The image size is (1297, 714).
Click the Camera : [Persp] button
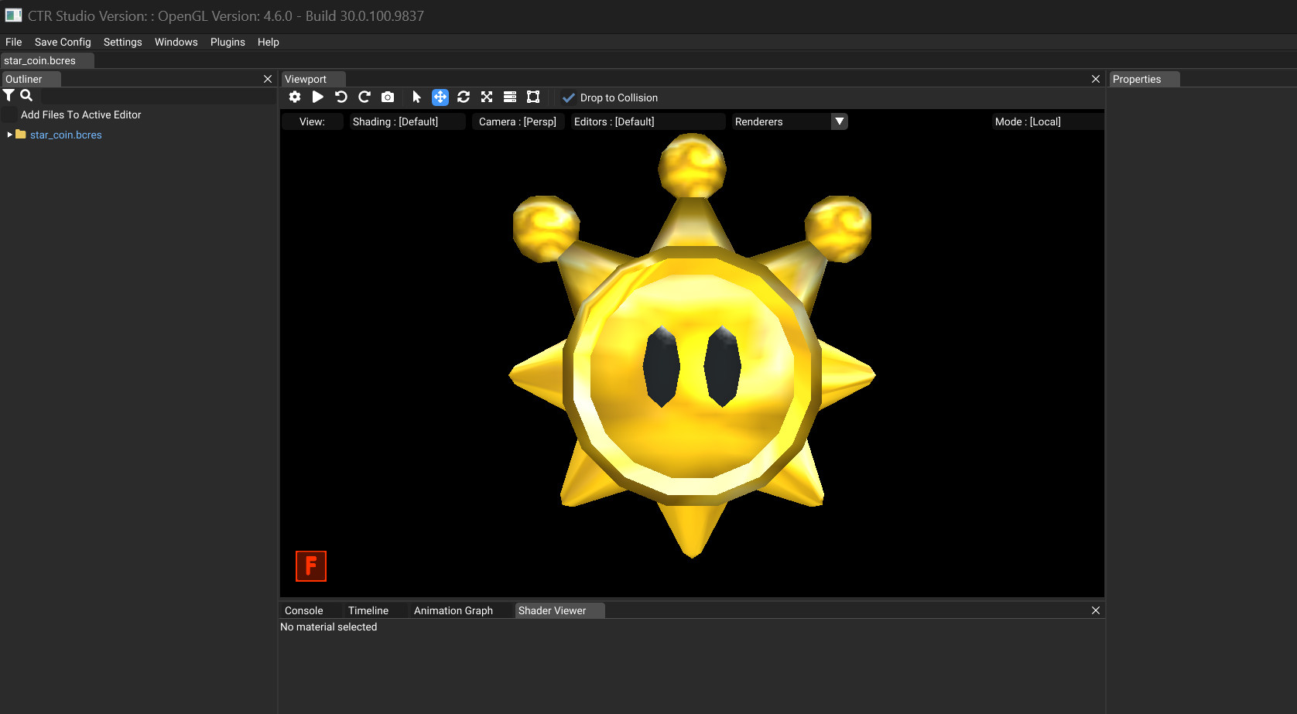coord(518,121)
